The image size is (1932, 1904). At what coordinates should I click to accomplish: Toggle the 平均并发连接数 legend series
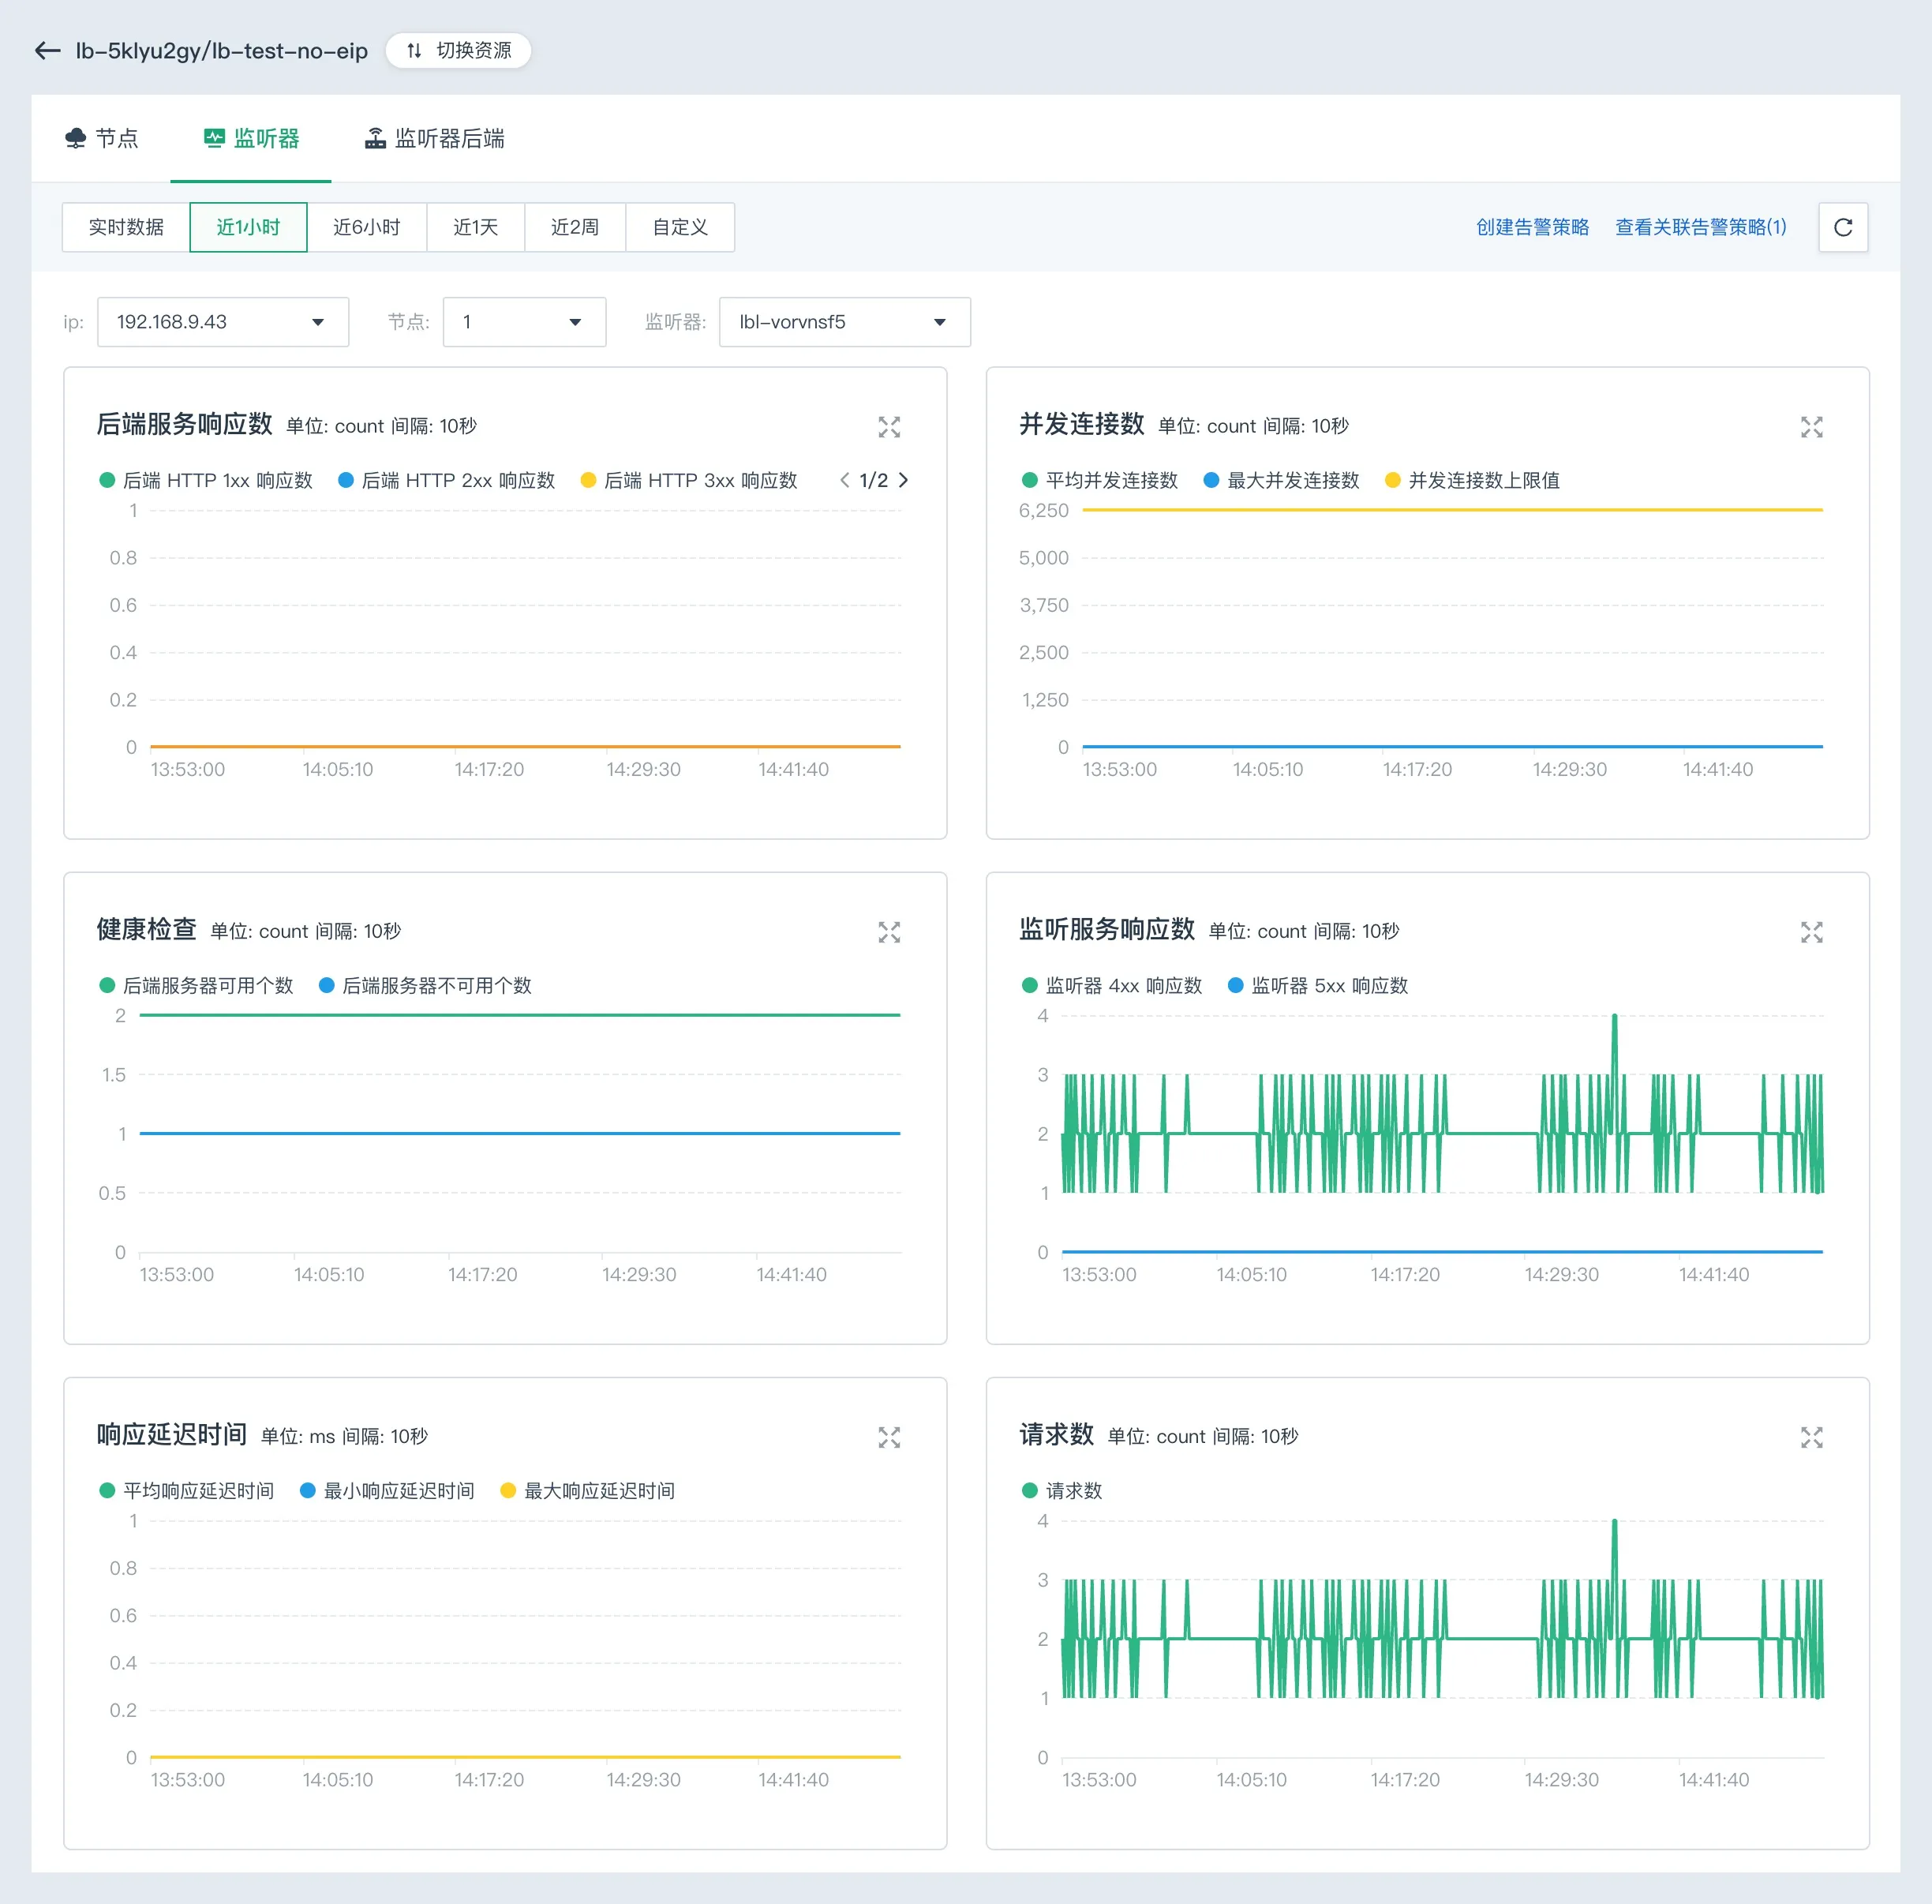point(1099,480)
